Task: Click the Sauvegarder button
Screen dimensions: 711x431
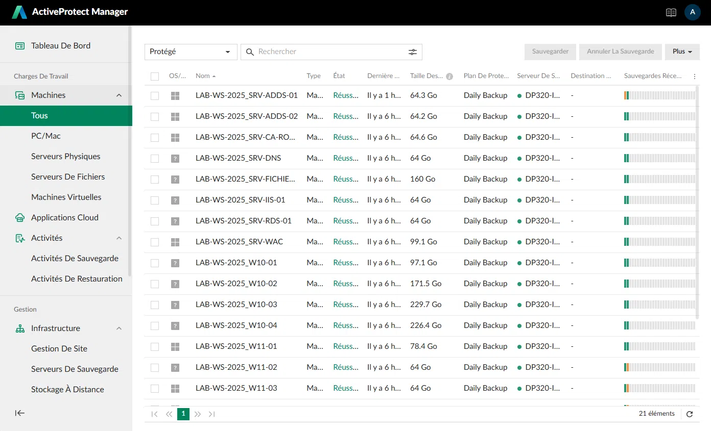Action: (550, 52)
